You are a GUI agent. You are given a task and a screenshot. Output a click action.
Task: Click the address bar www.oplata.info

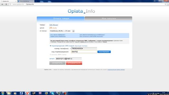pos(86,4)
